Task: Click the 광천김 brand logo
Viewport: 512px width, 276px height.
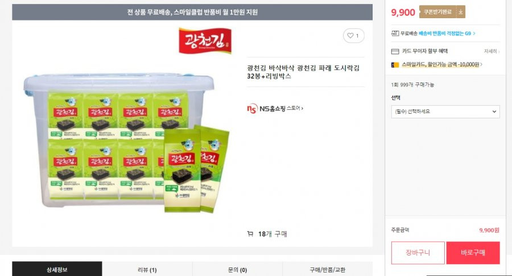Action: pos(205,41)
